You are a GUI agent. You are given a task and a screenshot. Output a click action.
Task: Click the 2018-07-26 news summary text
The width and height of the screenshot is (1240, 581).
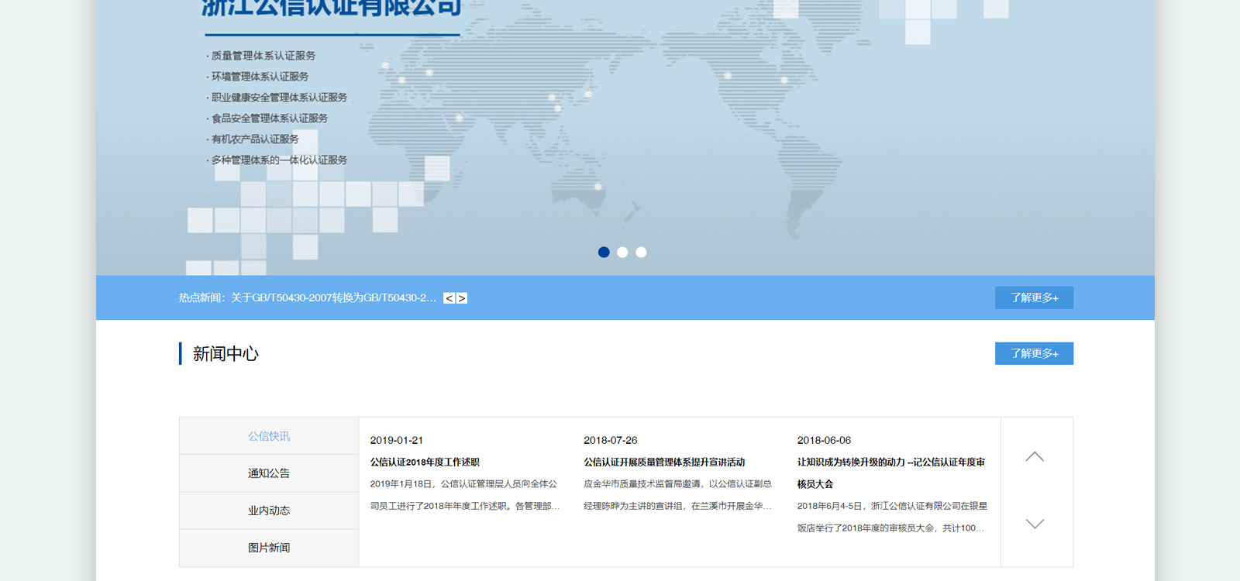677,494
